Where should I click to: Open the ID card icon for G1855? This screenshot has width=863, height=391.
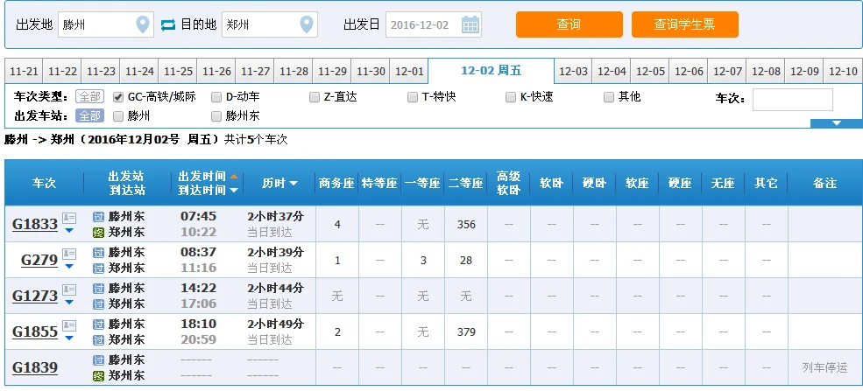pyautogui.click(x=69, y=325)
